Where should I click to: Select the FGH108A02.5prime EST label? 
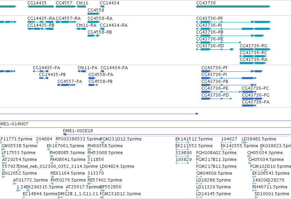coord(216,153)
